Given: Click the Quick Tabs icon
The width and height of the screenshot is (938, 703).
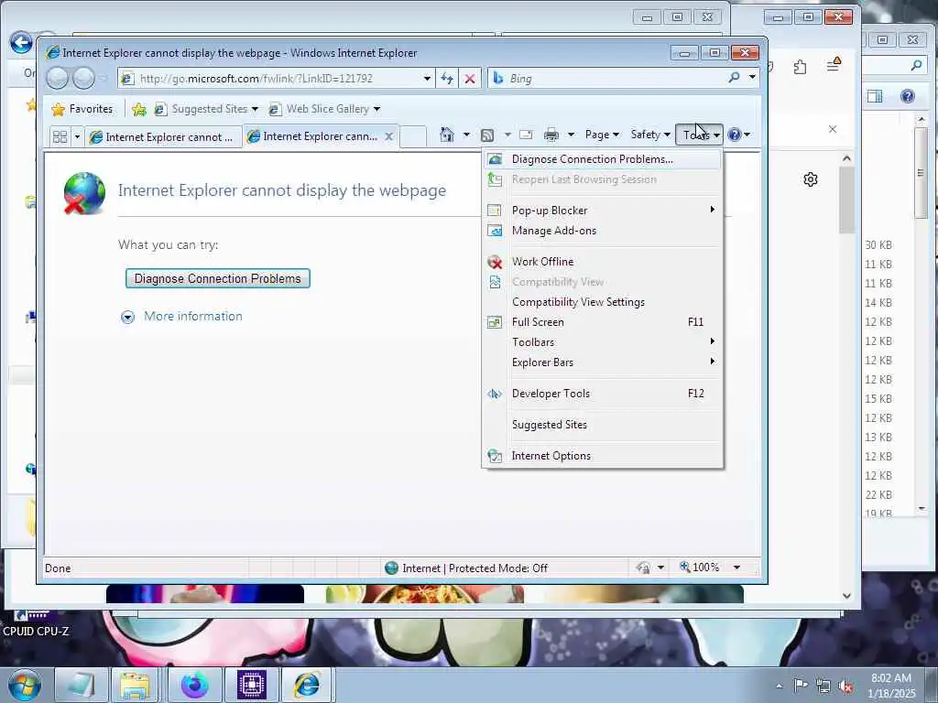Looking at the screenshot, I should [60, 137].
